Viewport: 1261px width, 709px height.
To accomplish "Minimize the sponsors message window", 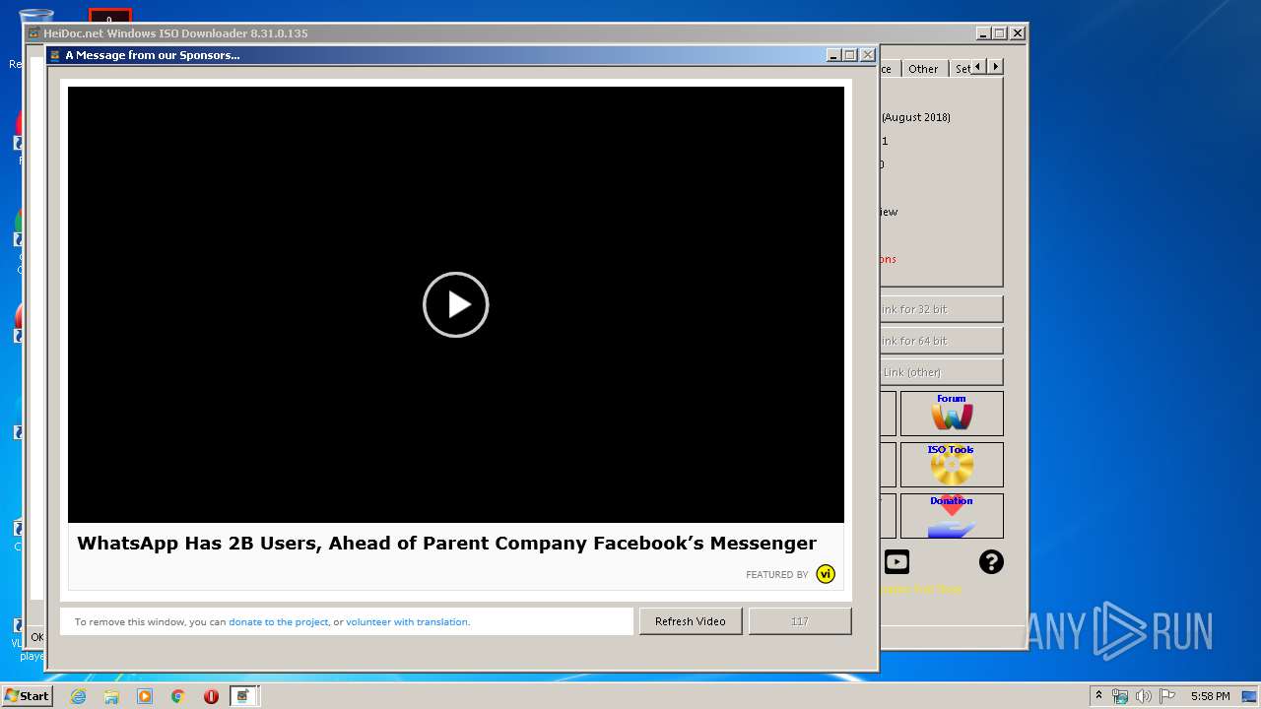I will pos(833,55).
